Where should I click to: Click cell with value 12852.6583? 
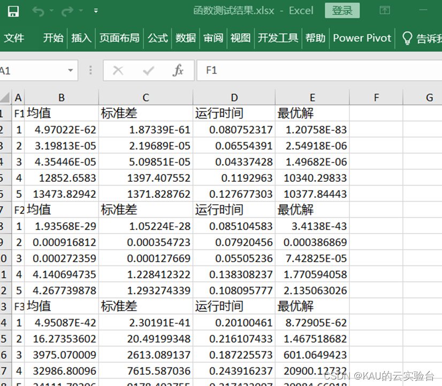(x=62, y=178)
